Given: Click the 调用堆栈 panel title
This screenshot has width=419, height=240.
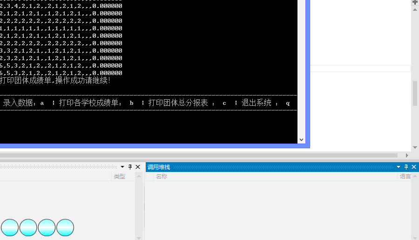Looking at the screenshot, I should [x=159, y=167].
